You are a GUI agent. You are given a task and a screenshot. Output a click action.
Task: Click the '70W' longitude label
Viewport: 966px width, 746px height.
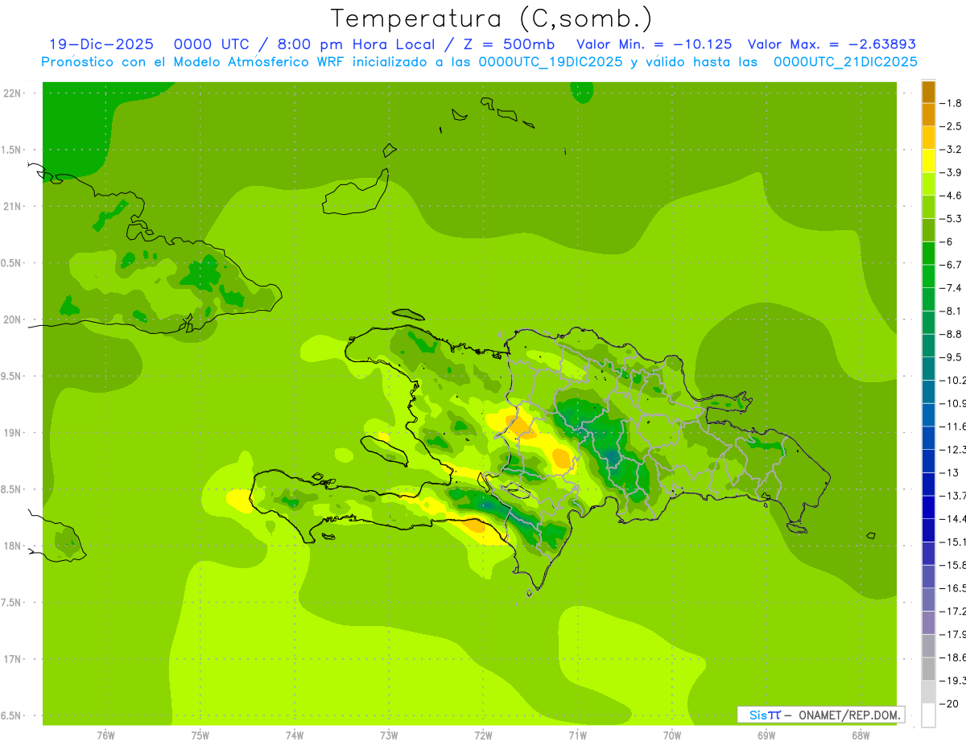pos(672,736)
